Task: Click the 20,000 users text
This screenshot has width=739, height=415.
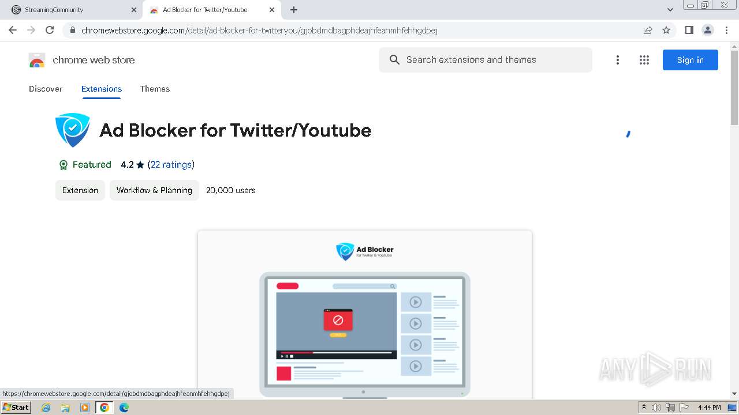Action: click(x=231, y=190)
